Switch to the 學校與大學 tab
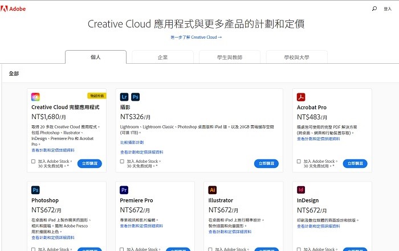The width and height of the screenshot is (399, 251). [x=297, y=57]
